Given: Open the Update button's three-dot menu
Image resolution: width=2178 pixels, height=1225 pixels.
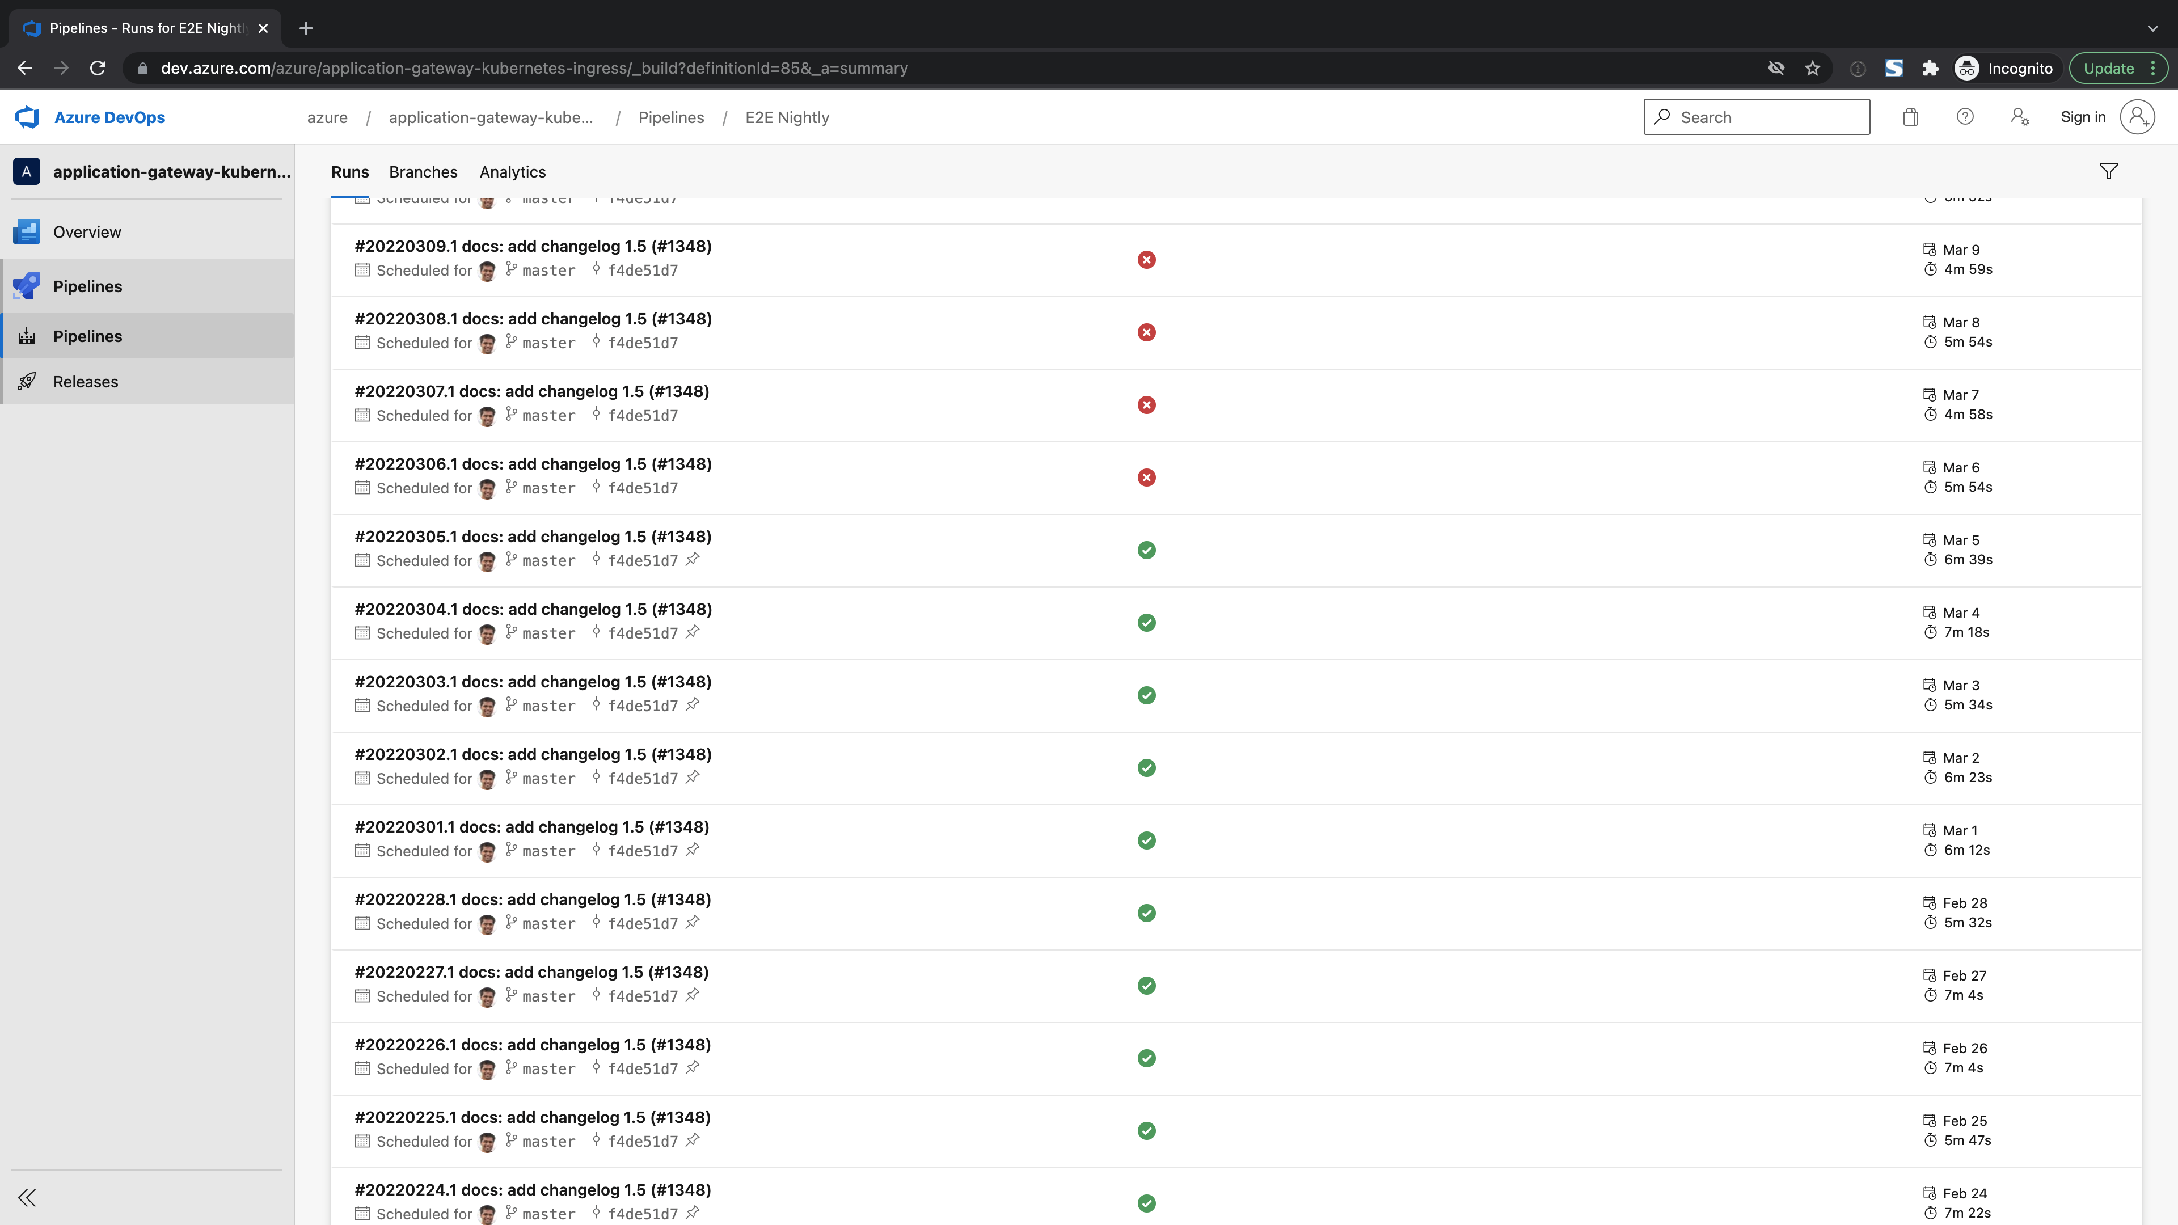Looking at the screenshot, I should click(2154, 67).
